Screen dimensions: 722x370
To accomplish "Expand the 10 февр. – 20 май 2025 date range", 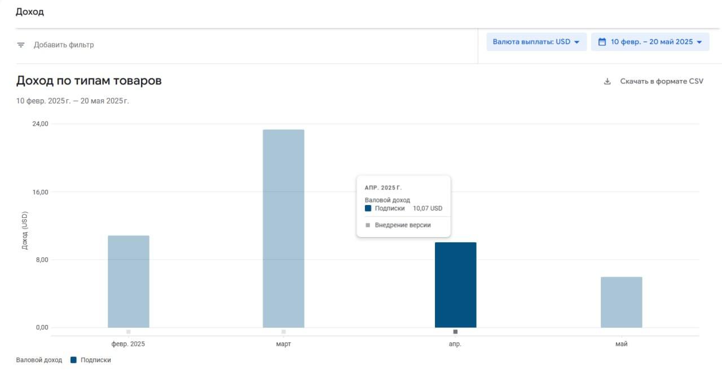I will coord(651,42).
